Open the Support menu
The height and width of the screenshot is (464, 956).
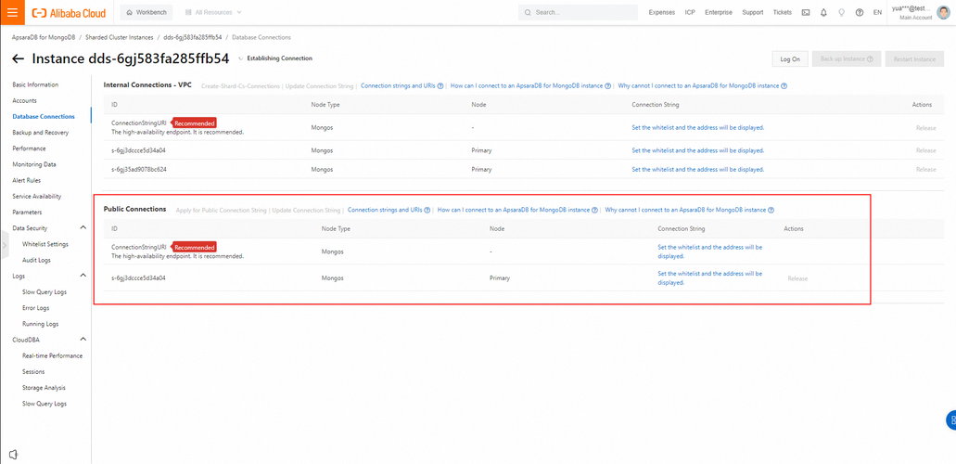(752, 12)
